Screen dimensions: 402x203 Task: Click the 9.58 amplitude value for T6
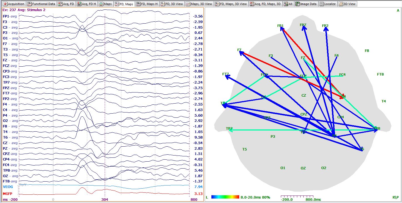point(198,137)
